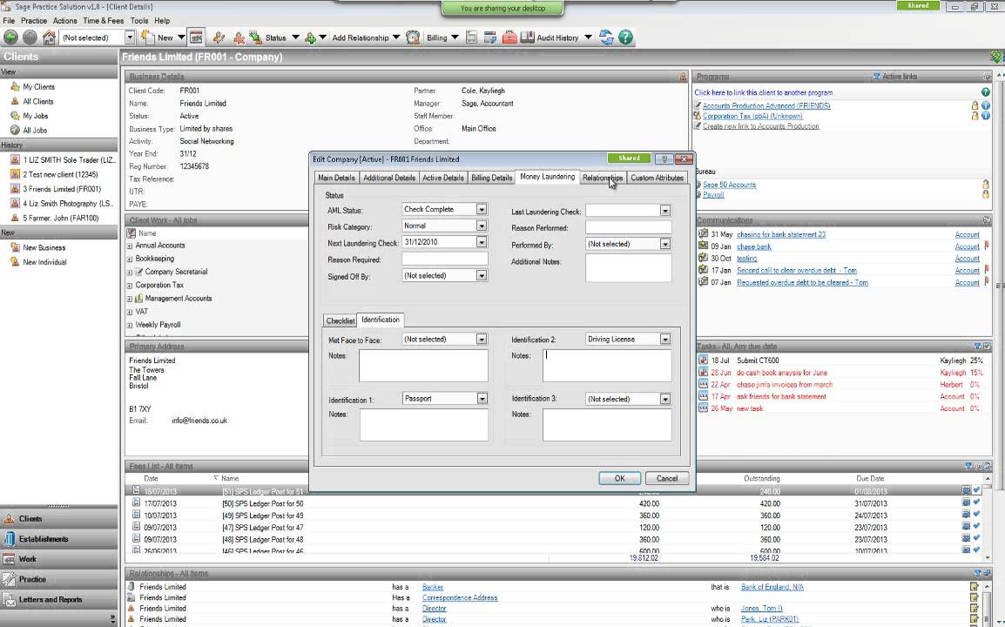This screenshot has height=627, width=1005.
Task: Open Met Face to Face dropdown
Action: (x=482, y=339)
